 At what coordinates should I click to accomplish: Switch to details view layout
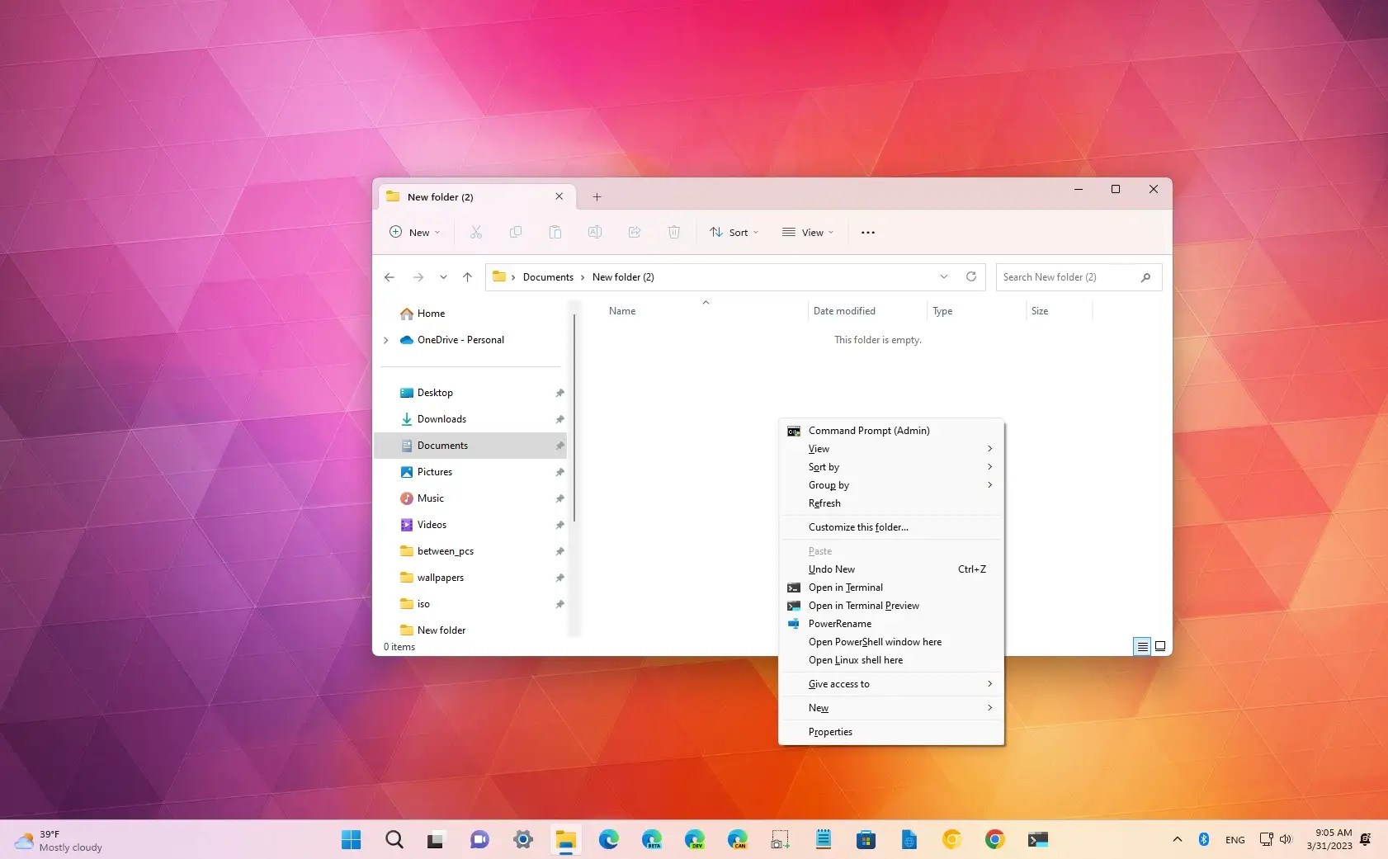(x=1142, y=647)
